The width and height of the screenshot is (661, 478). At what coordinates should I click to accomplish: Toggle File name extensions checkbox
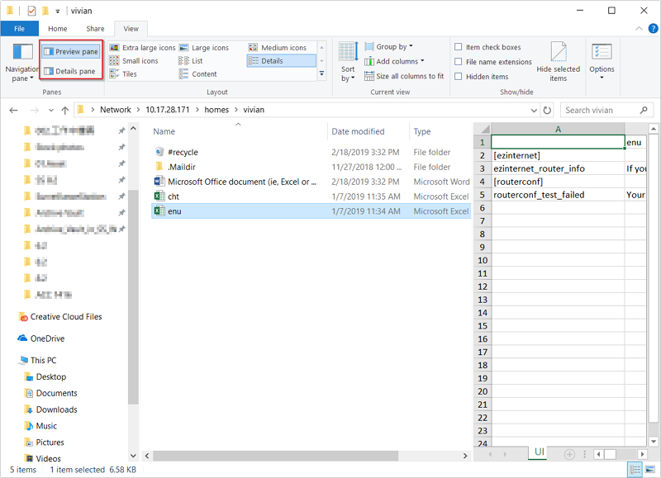point(459,62)
